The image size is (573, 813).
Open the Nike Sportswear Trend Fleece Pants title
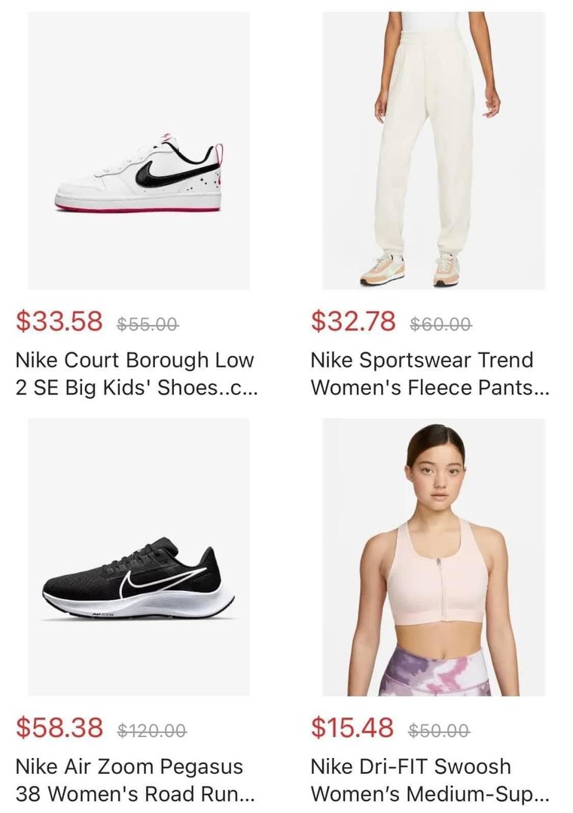[x=430, y=375]
